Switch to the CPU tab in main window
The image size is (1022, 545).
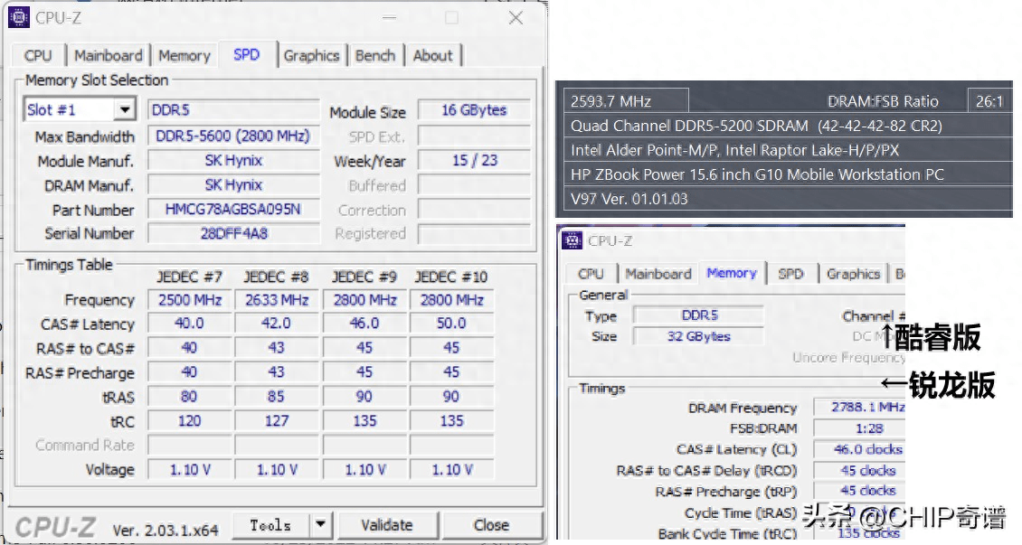pos(38,56)
